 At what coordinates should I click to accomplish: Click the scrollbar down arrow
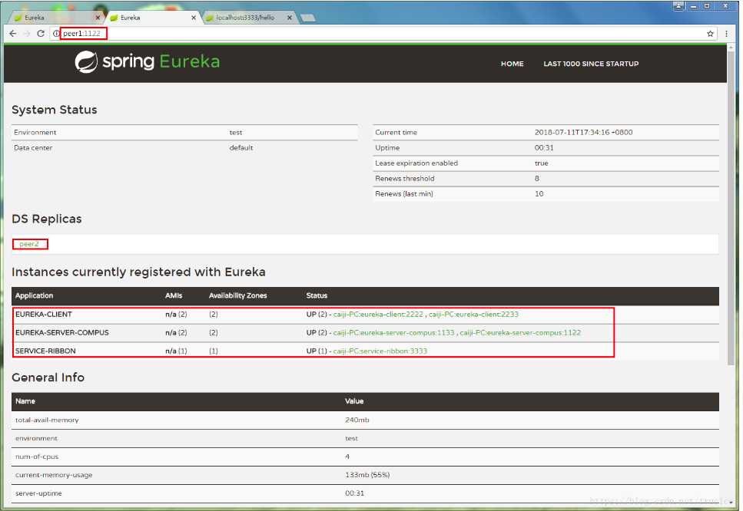732,503
